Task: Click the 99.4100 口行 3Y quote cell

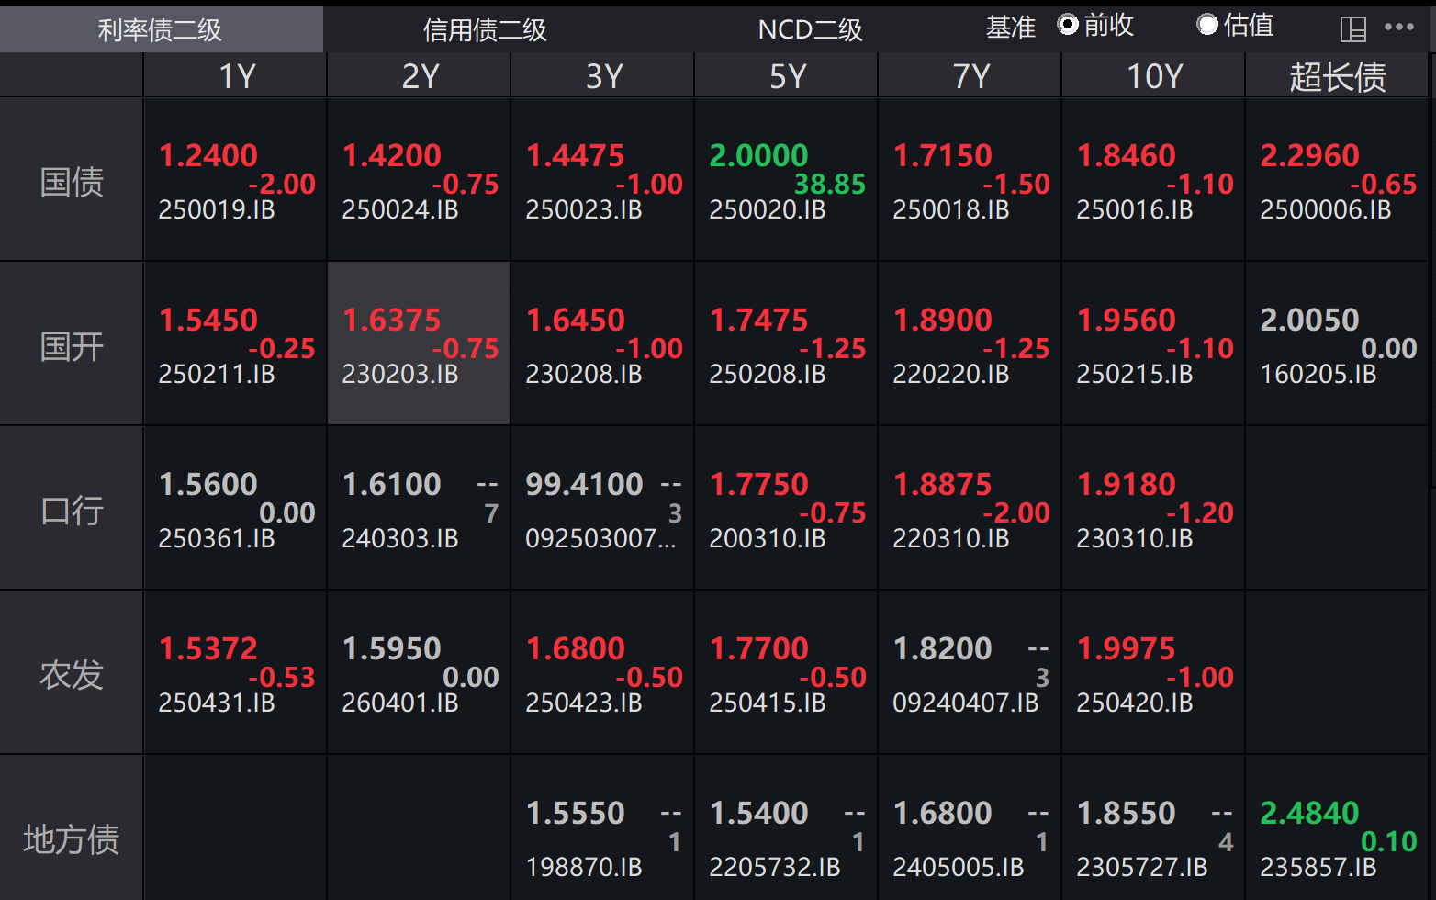Action: pyautogui.click(x=602, y=510)
